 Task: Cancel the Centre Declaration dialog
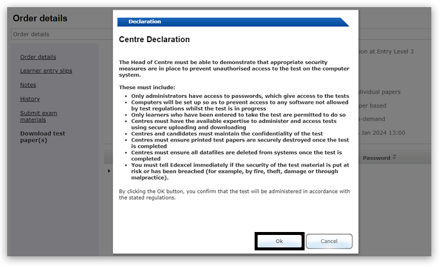[329, 241]
